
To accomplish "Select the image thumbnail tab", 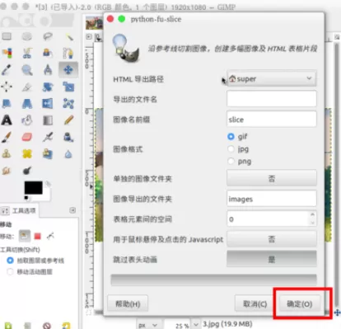I will coord(94,22).
